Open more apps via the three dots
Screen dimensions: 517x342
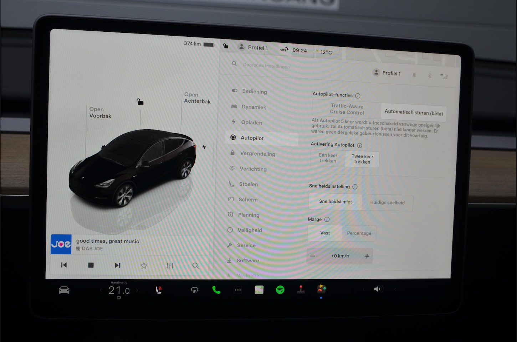tap(238, 290)
